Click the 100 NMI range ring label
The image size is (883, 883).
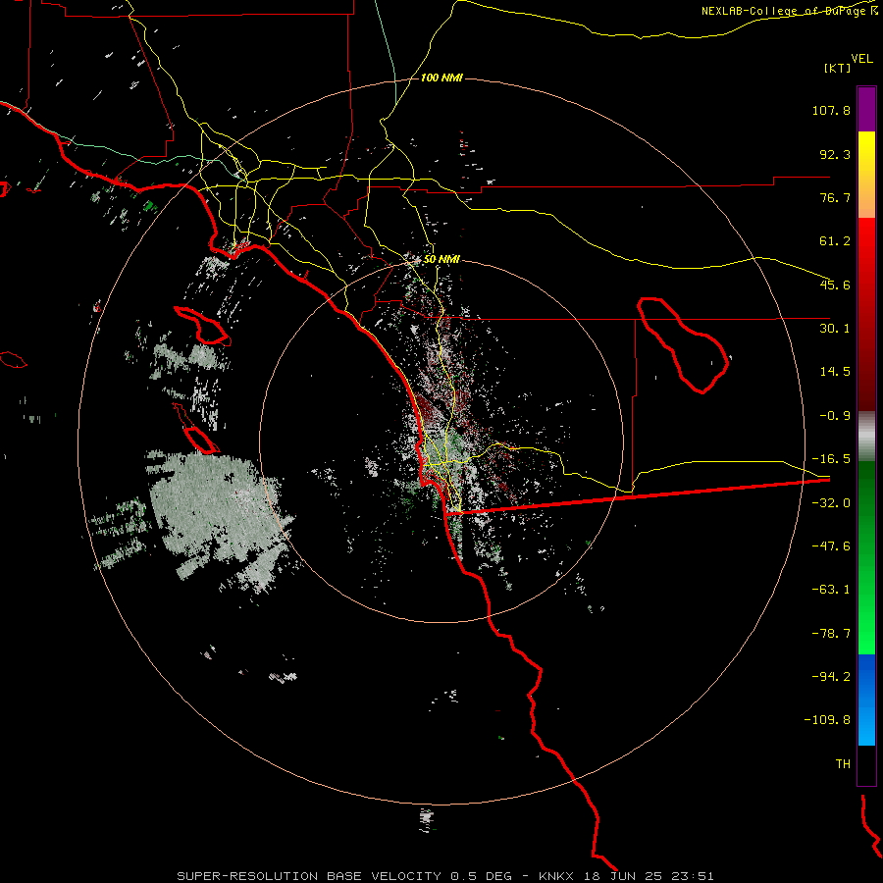pyautogui.click(x=441, y=78)
